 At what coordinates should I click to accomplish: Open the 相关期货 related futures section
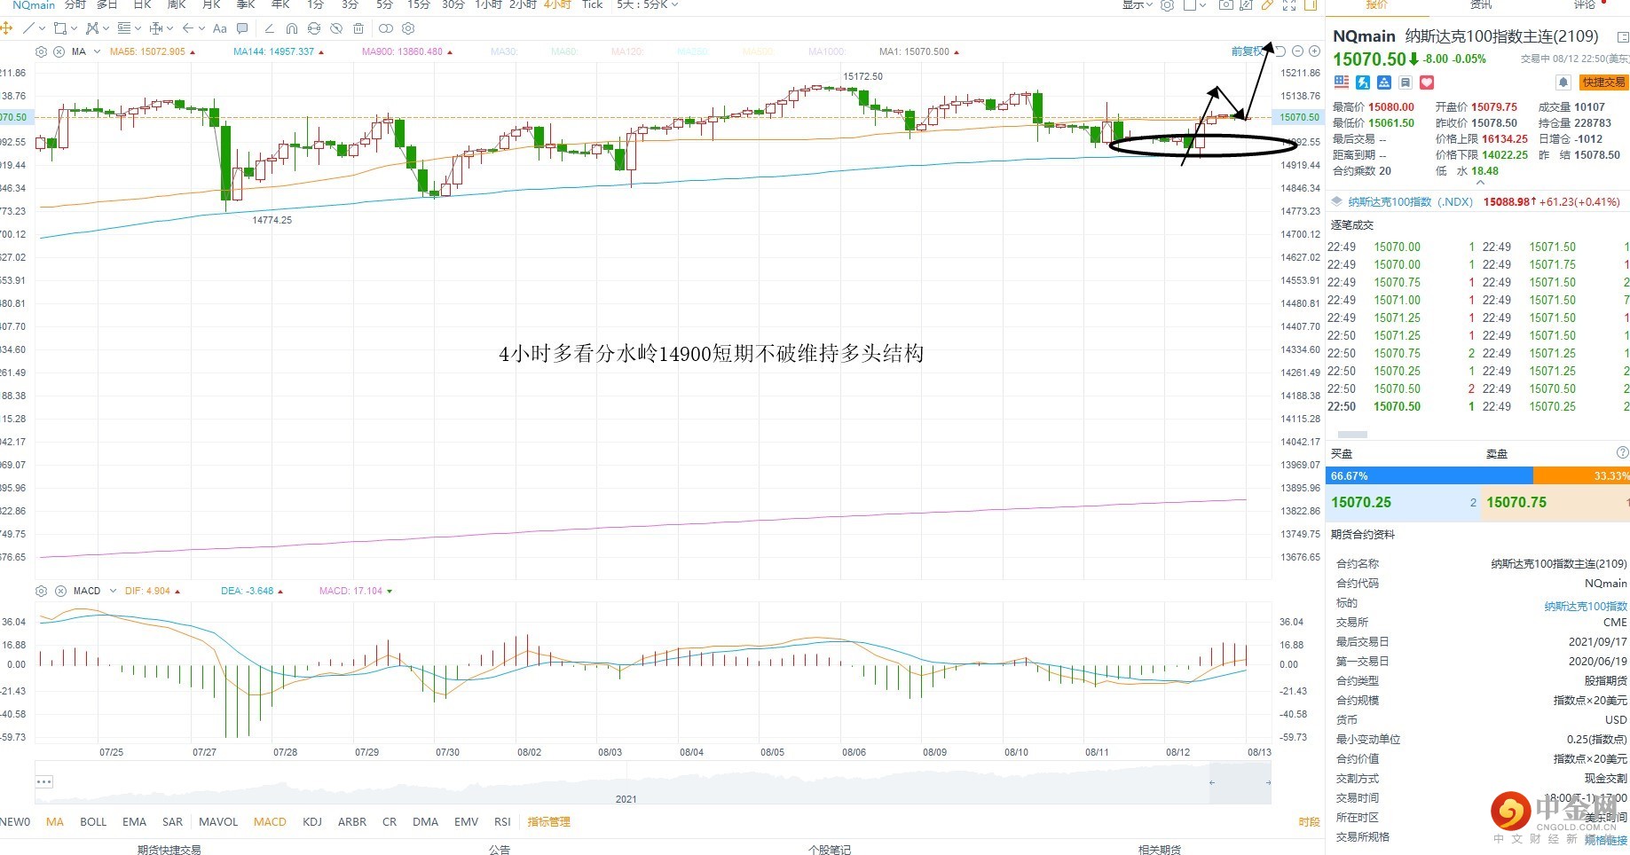(x=1160, y=850)
